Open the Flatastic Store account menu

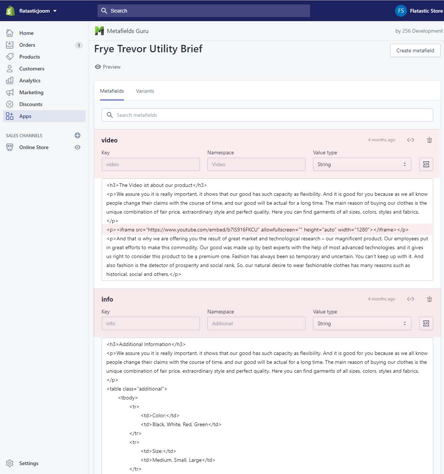[x=419, y=11]
